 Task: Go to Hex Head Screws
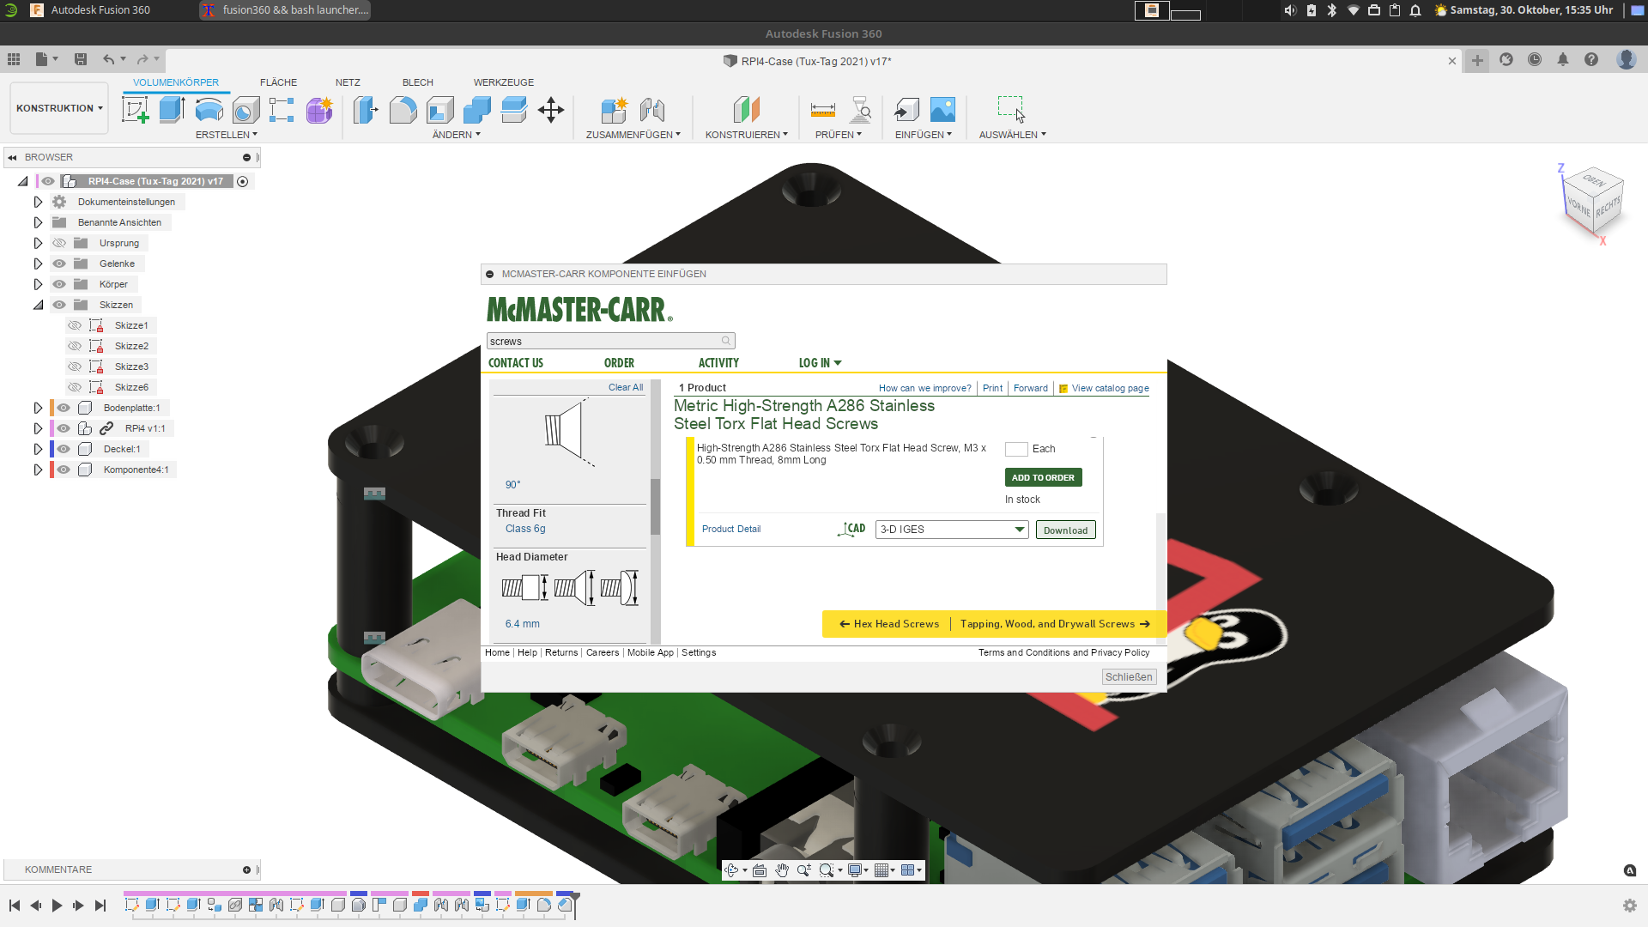tap(889, 624)
